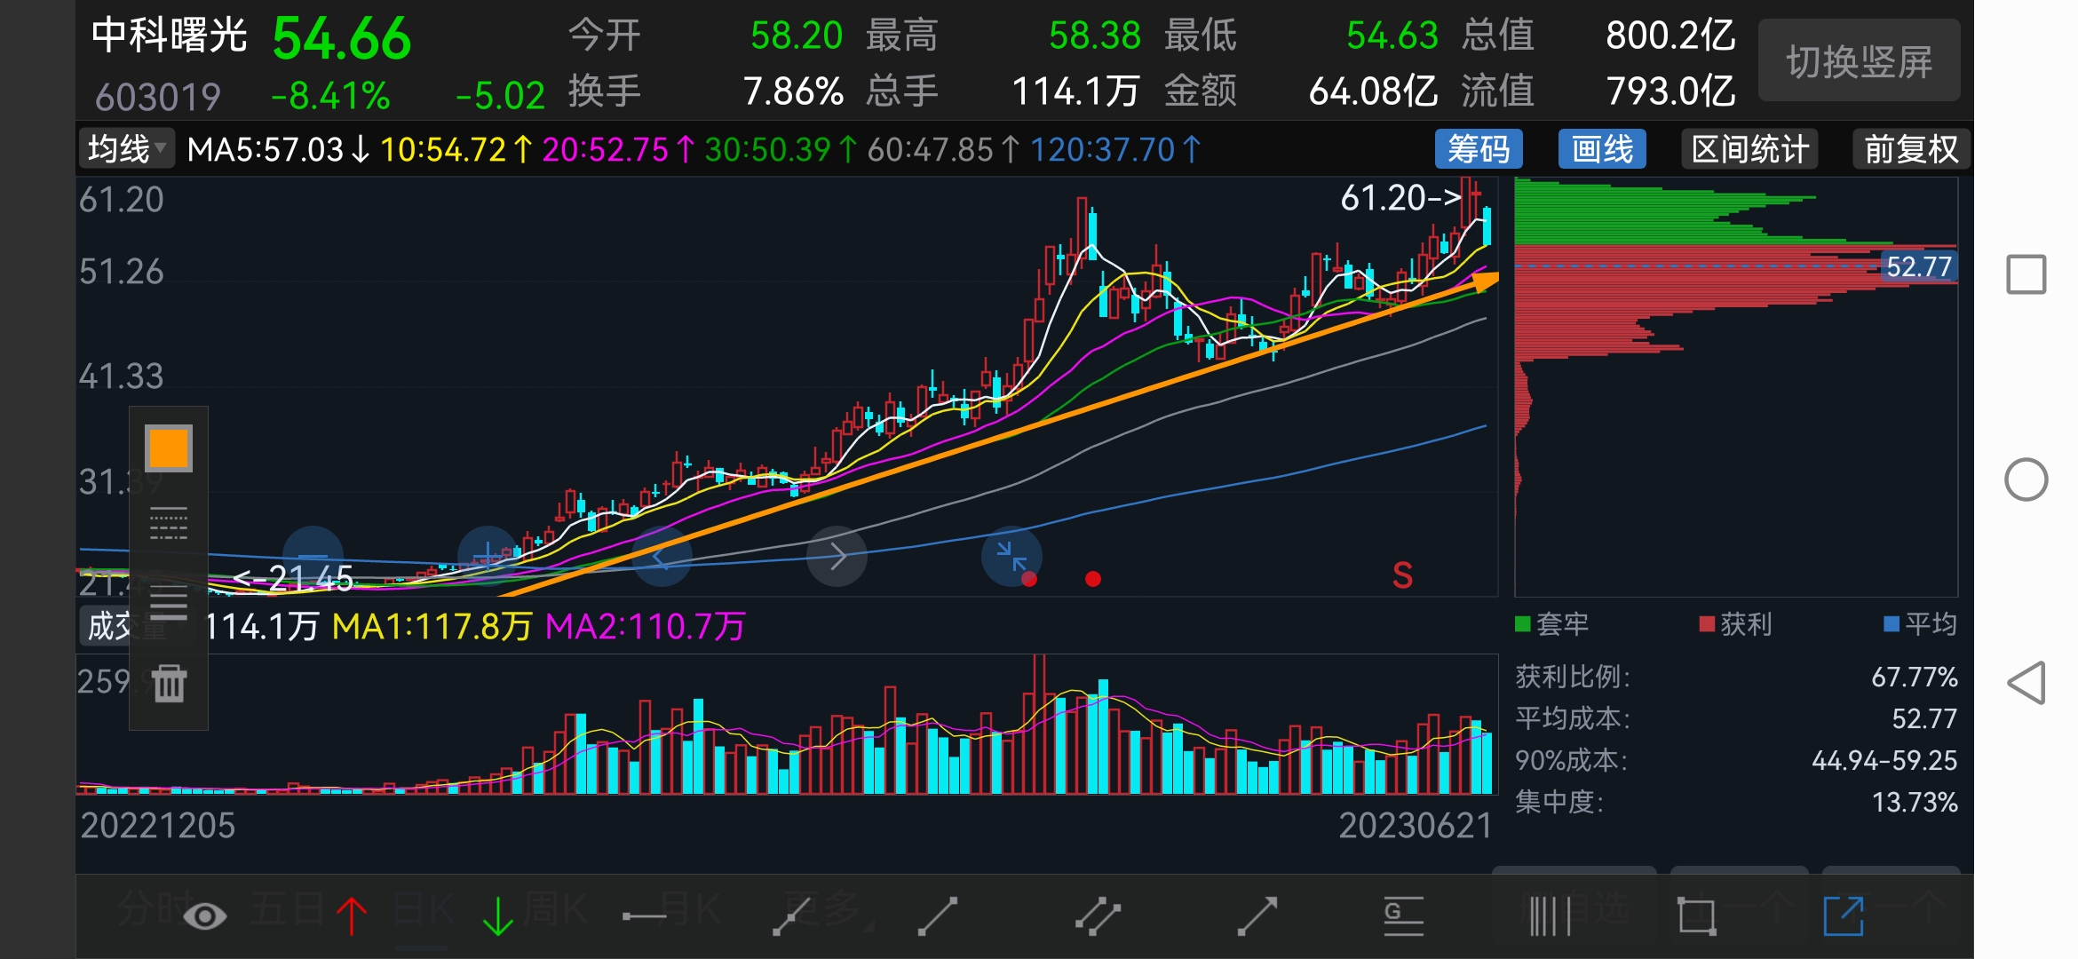Select the line segment drawing tool

(938, 915)
